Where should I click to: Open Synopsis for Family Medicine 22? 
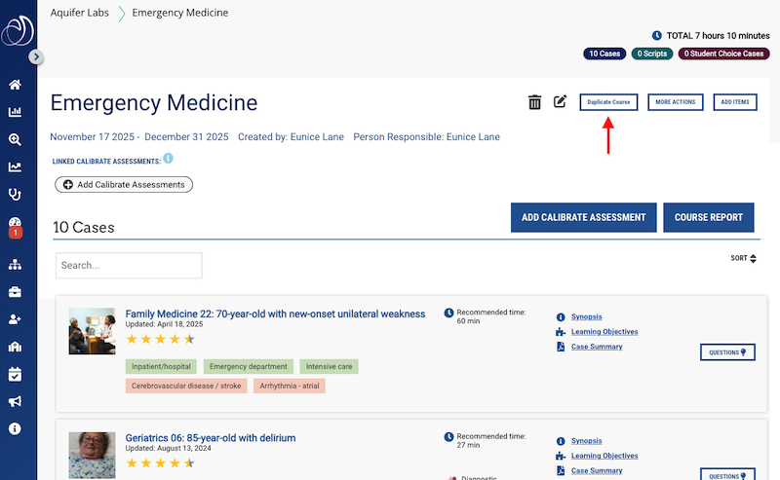(x=587, y=316)
